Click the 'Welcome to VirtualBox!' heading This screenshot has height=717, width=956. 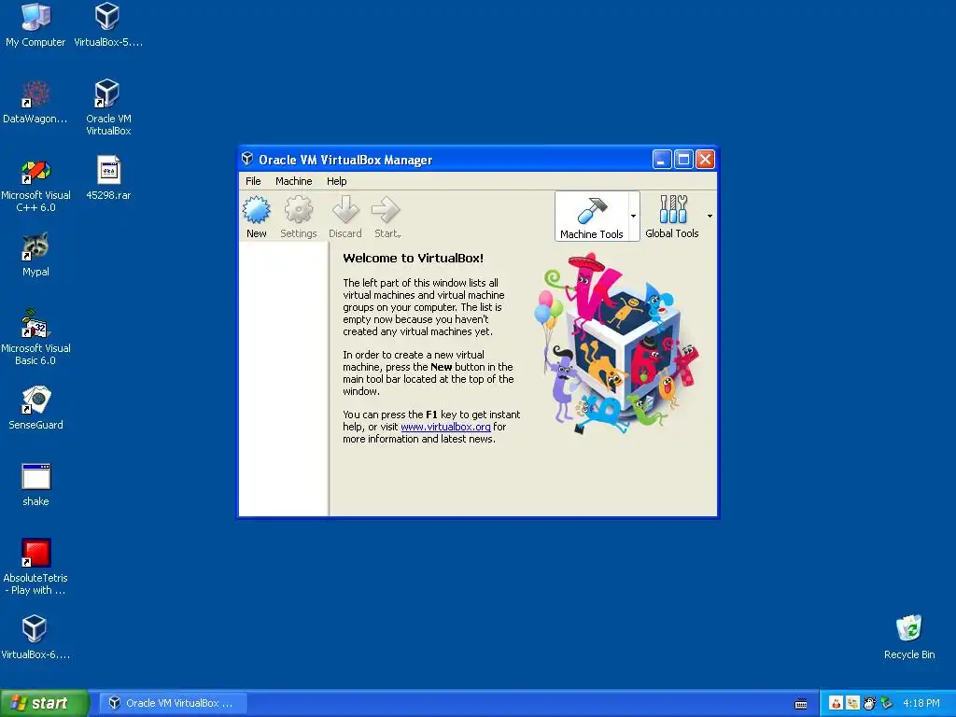click(x=413, y=258)
